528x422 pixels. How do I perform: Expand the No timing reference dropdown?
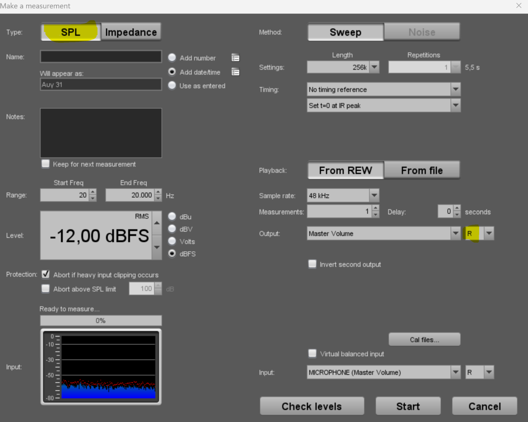(x=456, y=89)
